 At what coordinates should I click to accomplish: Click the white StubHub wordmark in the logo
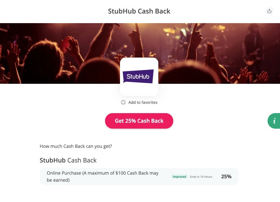point(138,76)
